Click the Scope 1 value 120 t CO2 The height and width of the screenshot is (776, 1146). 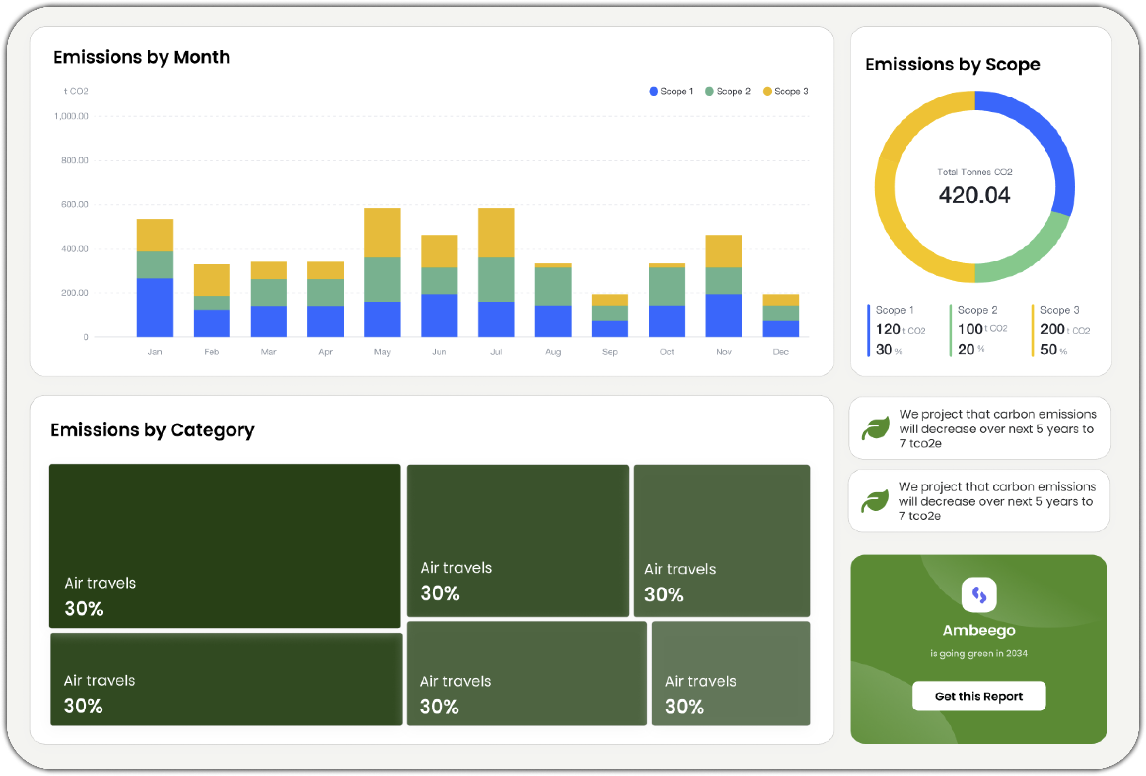coord(900,329)
